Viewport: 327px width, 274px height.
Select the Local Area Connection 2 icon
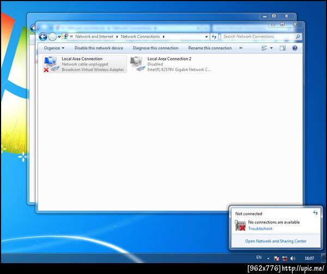(137, 64)
